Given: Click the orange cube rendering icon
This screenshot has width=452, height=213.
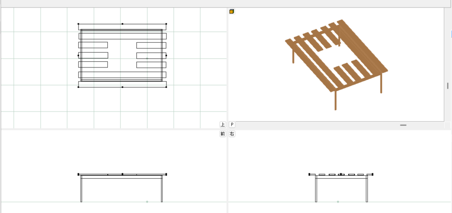Looking at the screenshot, I should click(232, 11).
